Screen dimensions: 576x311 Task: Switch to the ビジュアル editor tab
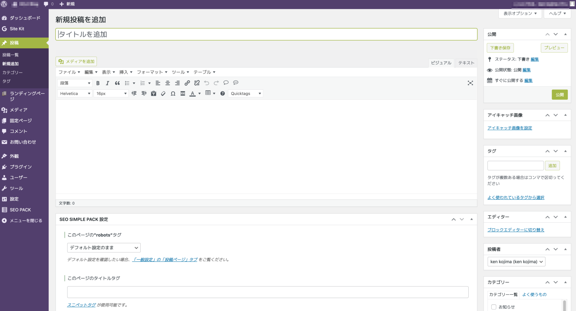[x=441, y=63]
